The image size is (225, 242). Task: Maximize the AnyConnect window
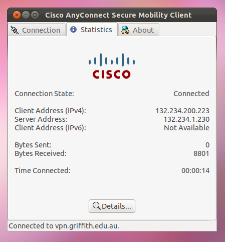click(35, 15)
